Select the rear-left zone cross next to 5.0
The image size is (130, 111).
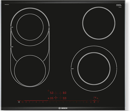click(x=56, y=93)
